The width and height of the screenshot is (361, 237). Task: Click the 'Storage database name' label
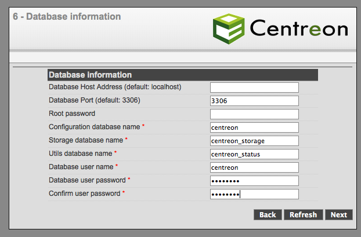pos(86,140)
